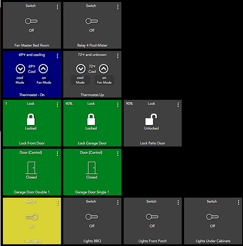Open the three-dot menu on Garage Door Single 1
The height and width of the screenshot is (246, 243).
pos(118,154)
